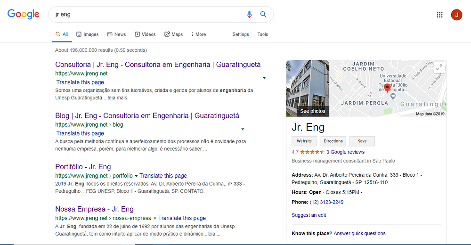
Task: Translate the Nossa Empresa result page
Action: tap(182, 218)
